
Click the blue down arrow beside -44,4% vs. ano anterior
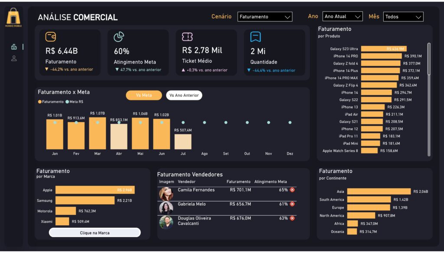(249, 70)
